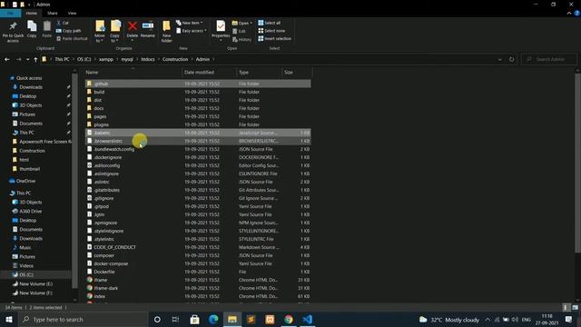Click the Cut scissors command
This screenshot has height=327, width=581.
pyautogui.click(x=63, y=23)
